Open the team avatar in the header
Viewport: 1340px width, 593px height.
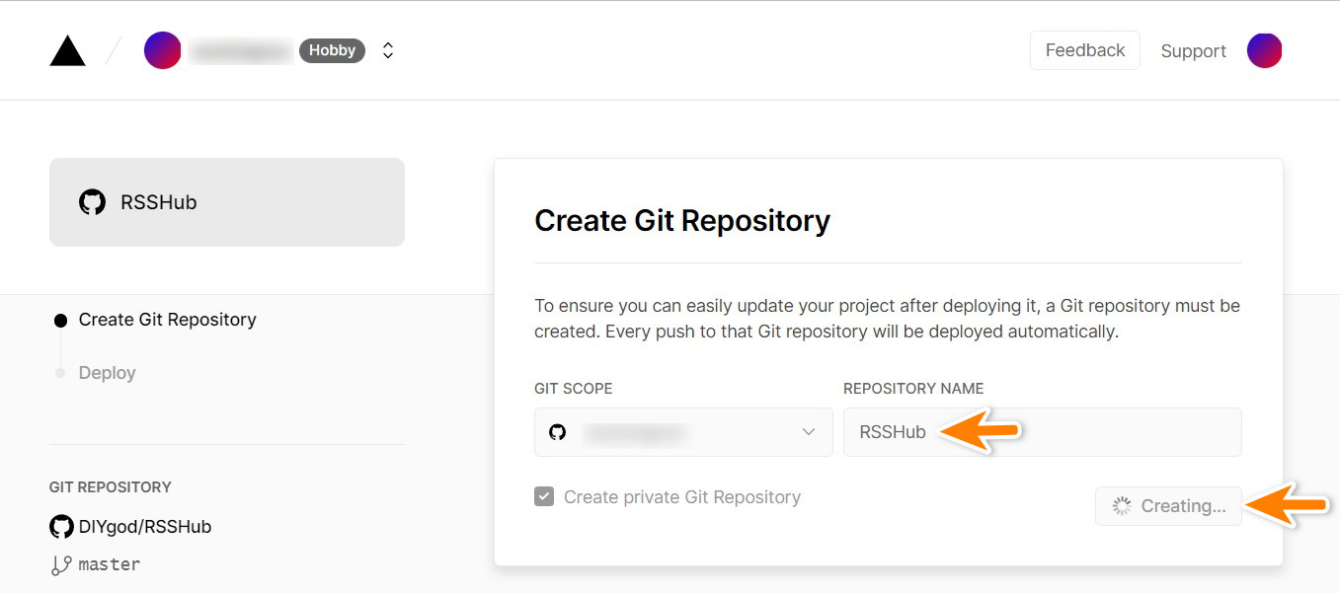click(x=163, y=49)
